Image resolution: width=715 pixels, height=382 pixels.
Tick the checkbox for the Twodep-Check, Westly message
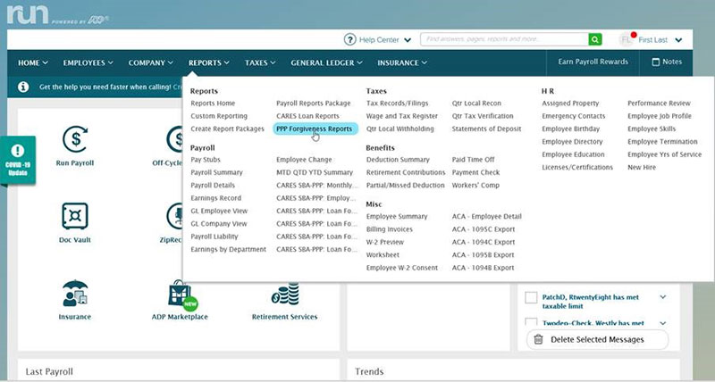pyautogui.click(x=531, y=322)
